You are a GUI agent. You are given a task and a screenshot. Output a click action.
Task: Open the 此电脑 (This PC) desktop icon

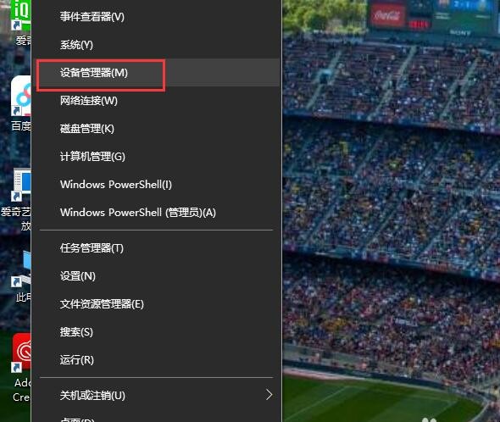click(21, 268)
